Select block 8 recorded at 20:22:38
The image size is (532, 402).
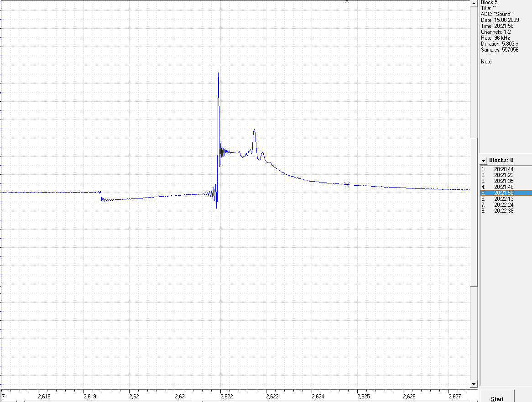tap(506, 211)
